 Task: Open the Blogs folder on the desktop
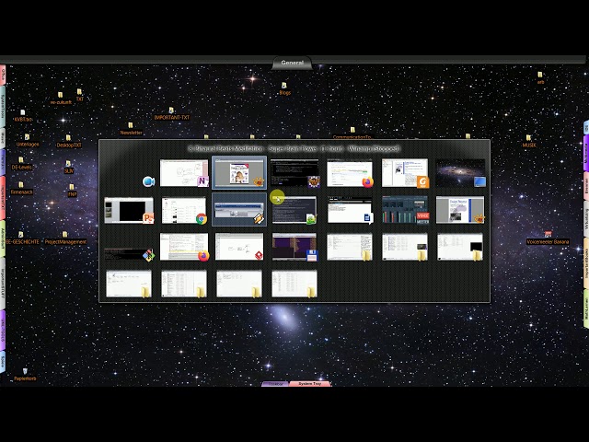(284, 89)
